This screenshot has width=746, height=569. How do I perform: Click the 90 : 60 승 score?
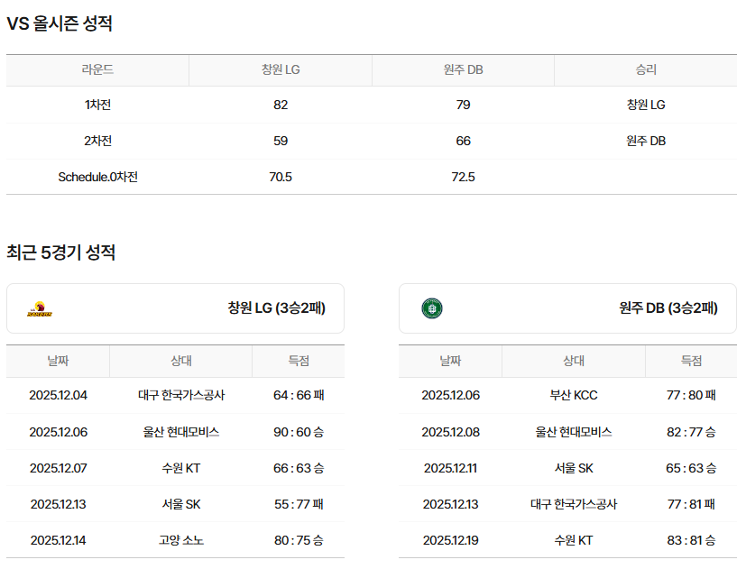coord(299,432)
